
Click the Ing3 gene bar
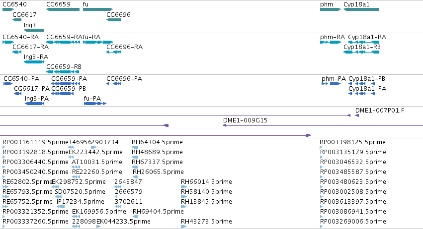(34, 30)
